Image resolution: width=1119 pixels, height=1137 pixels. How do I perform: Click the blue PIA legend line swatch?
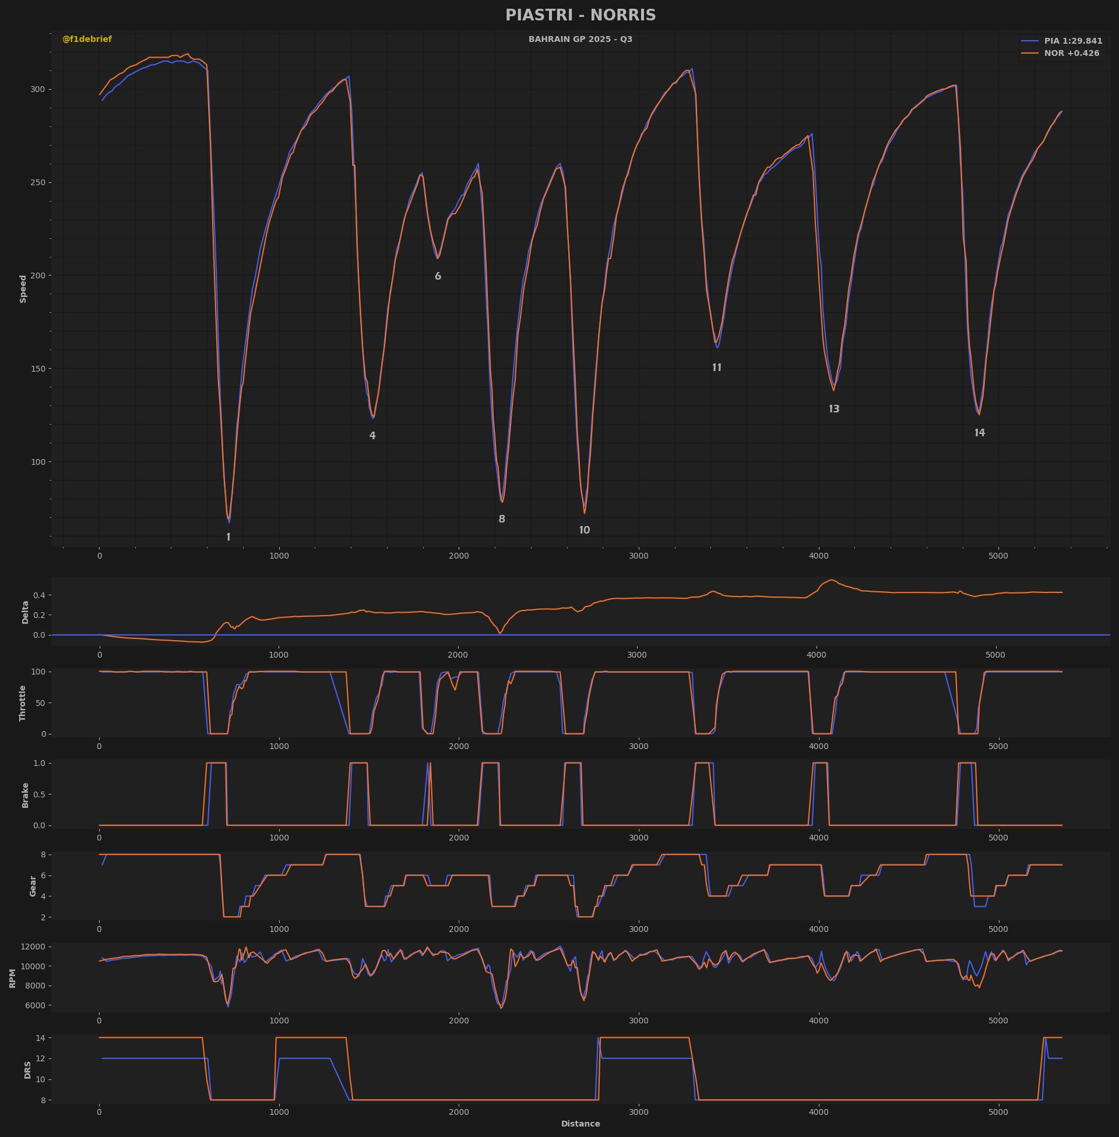click(x=1029, y=41)
